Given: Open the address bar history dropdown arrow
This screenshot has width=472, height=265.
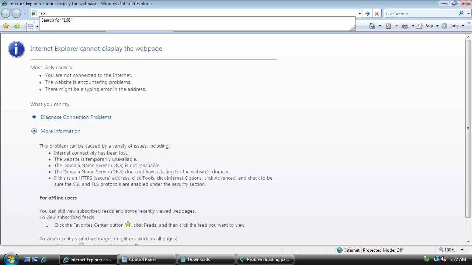Looking at the screenshot, I should click(360, 14).
